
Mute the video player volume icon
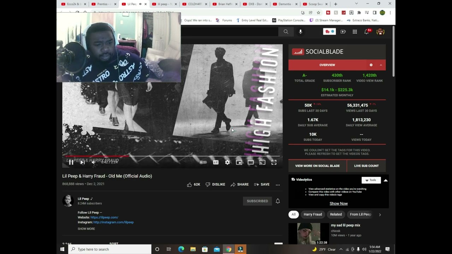94,162
